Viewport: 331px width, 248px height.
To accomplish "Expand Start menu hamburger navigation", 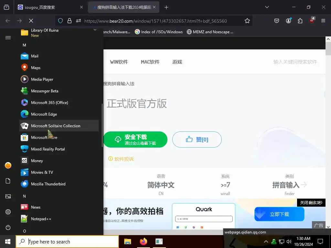I will (x=8, y=37).
